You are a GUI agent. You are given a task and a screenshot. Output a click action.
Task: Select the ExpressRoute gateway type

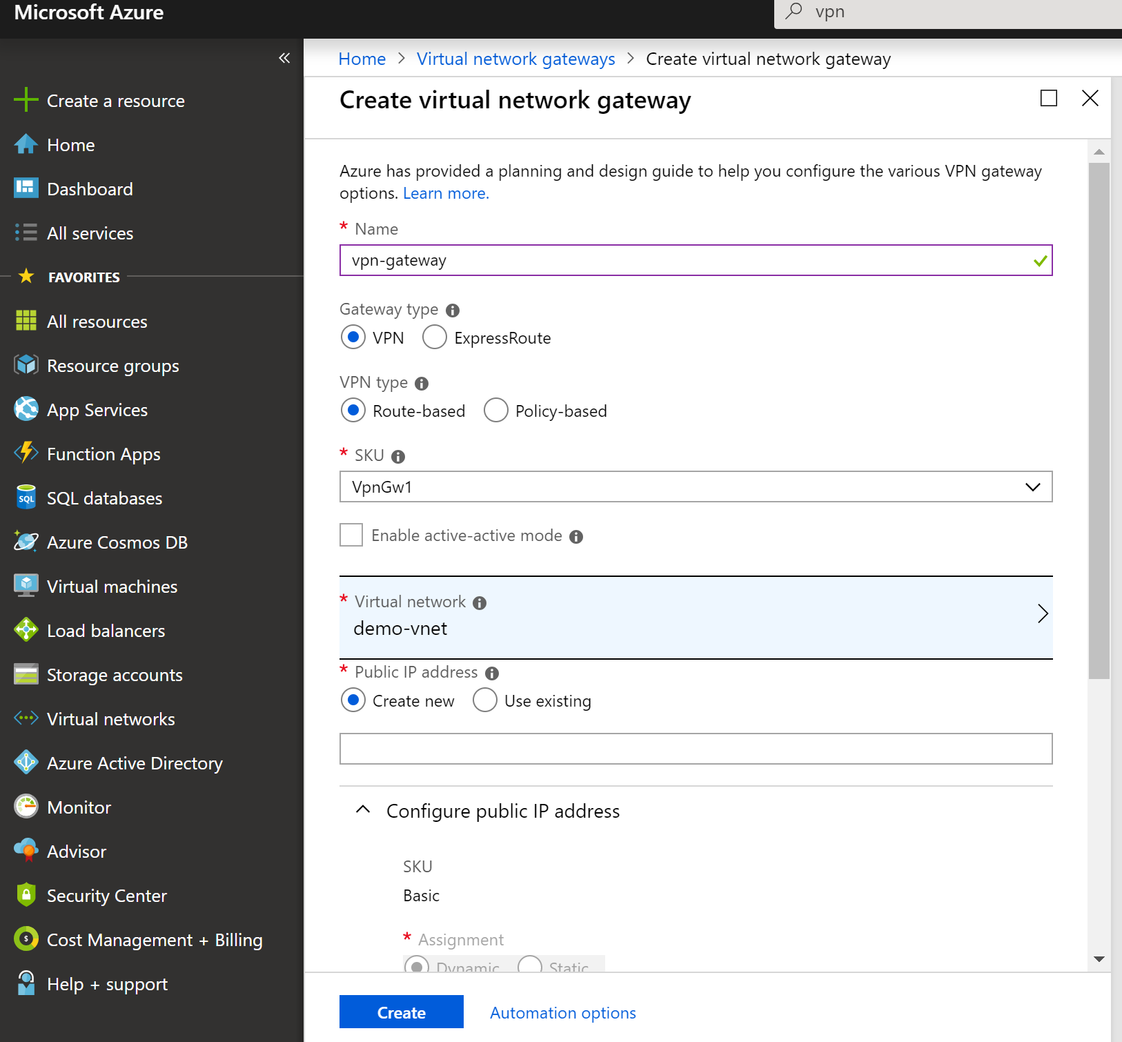(435, 337)
